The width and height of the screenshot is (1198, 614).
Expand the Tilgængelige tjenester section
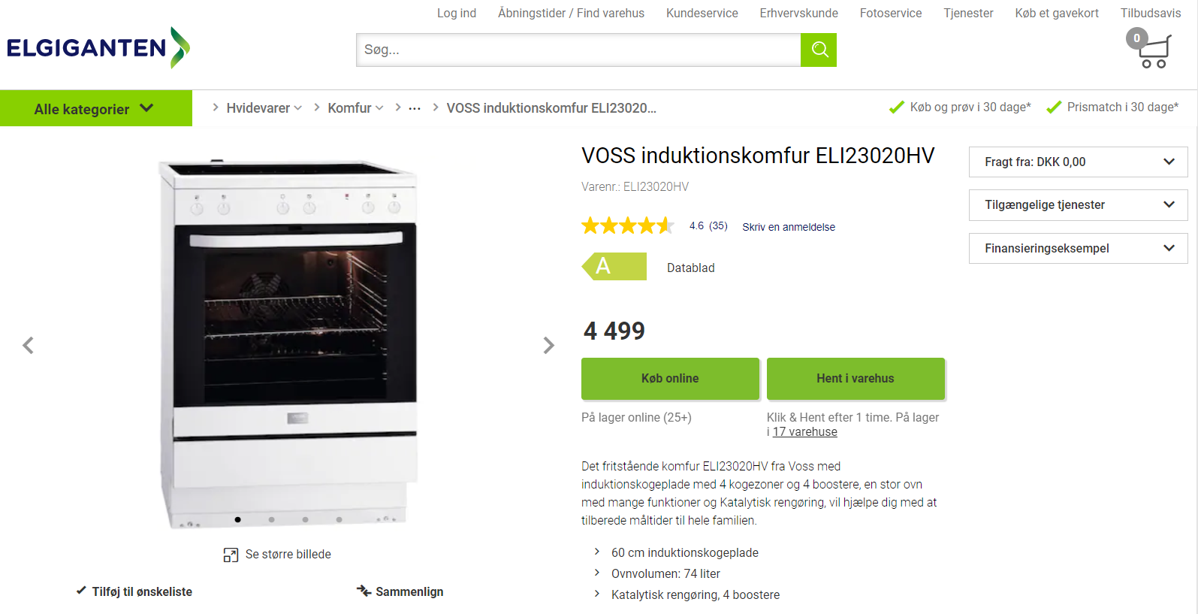point(1078,204)
